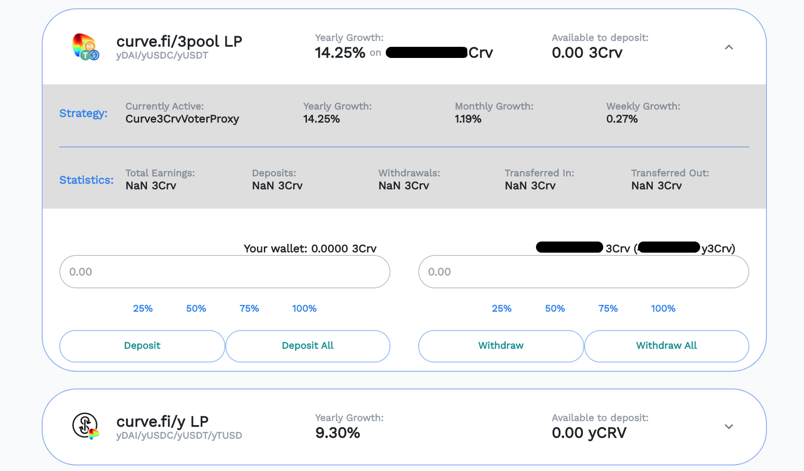Click the Transferred In NaN 3Crv value
Viewport: 804px width, 471px height.
(x=530, y=186)
